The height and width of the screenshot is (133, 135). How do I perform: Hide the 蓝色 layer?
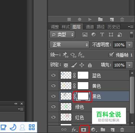53,75
